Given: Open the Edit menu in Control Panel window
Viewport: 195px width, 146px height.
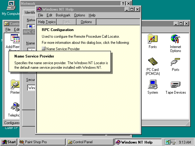Looking at the screenshot, I should 17,30.
